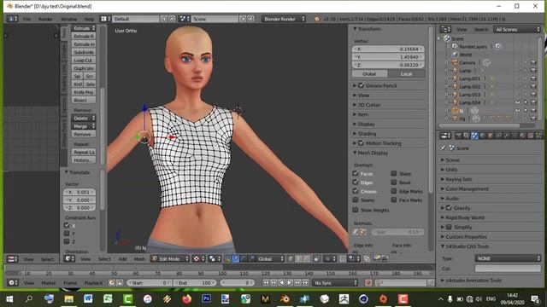Enable the Bevel overlay checkbox
547x307 pixels.
coord(394,182)
